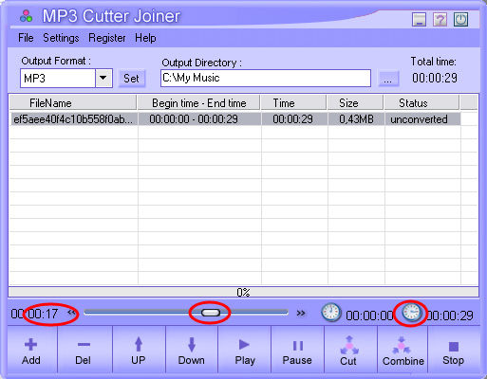Screen dimensions: 487x379
Task: Click the Begin time - End time header
Action: pyautogui.click(x=198, y=103)
